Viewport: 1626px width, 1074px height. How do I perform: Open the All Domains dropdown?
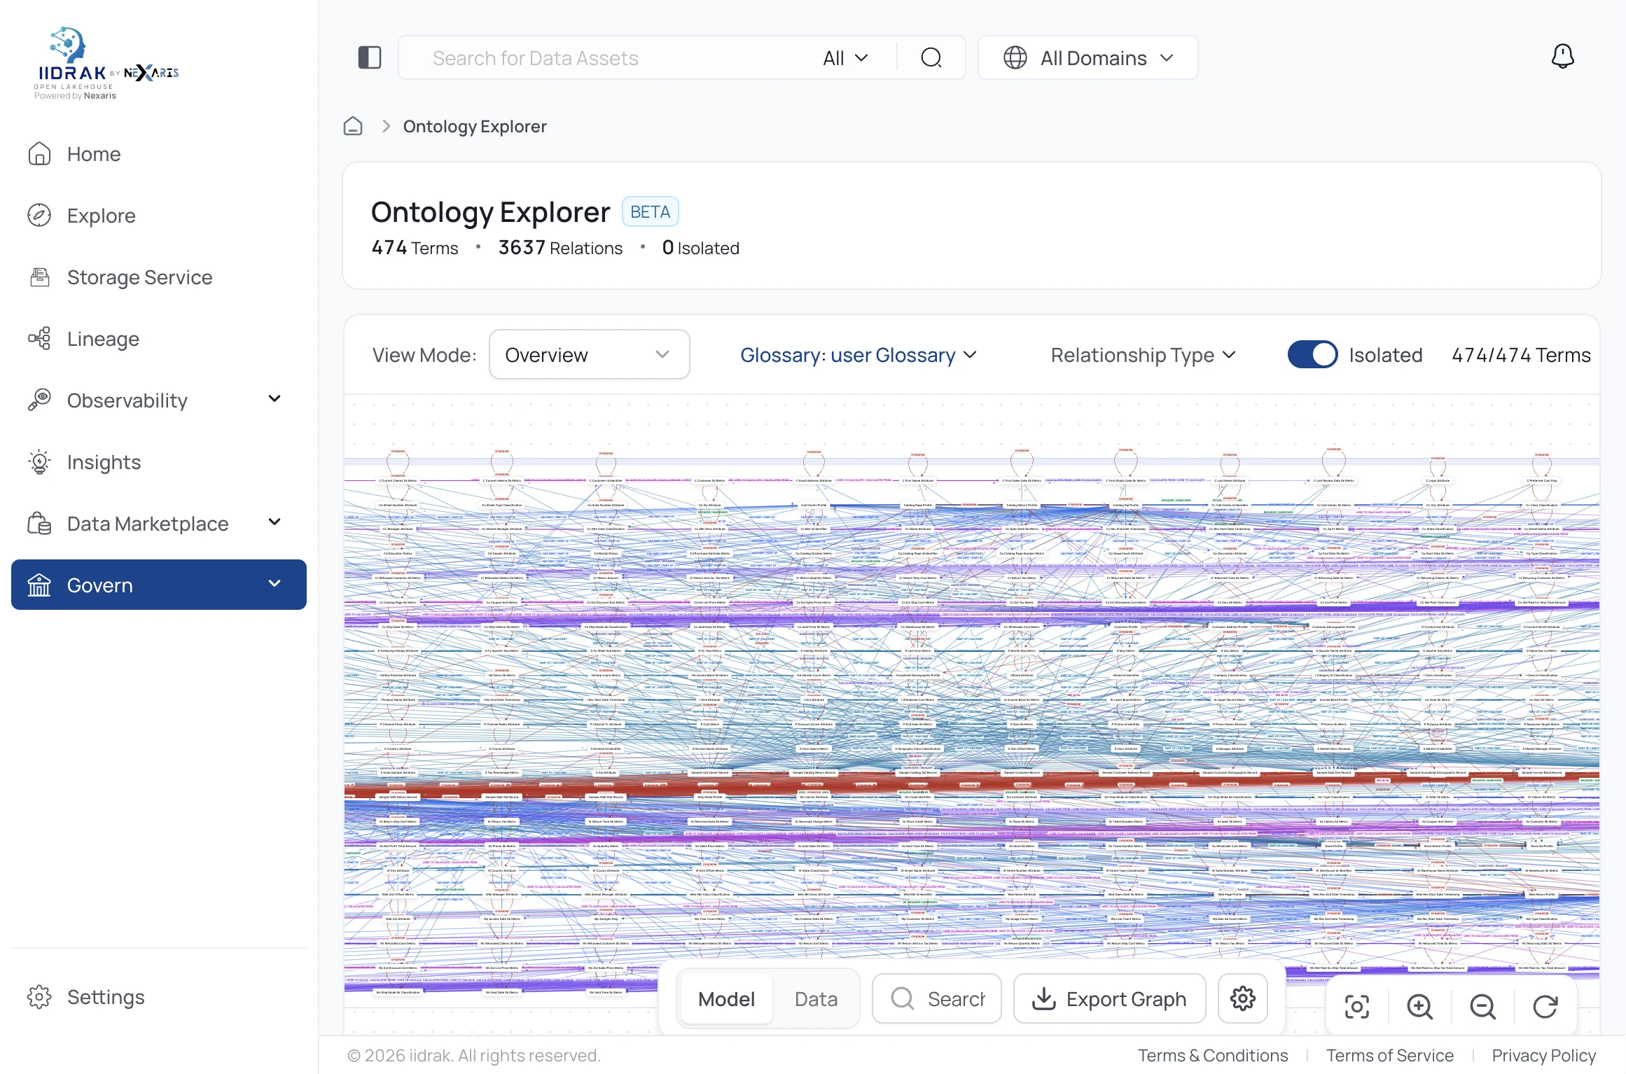coord(1088,57)
